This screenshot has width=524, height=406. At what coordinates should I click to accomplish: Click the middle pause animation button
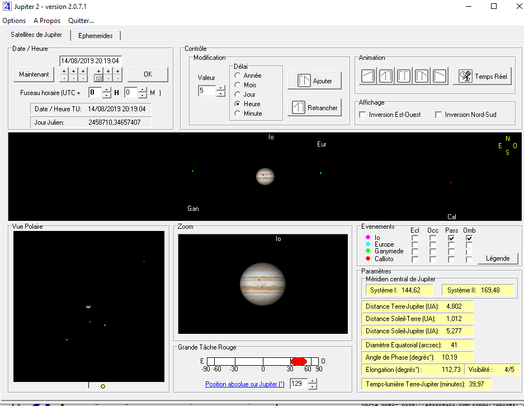tap(404, 76)
